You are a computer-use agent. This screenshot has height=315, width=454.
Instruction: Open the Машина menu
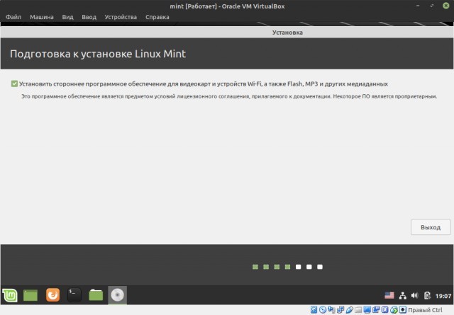pyautogui.click(x=42, y=17)
